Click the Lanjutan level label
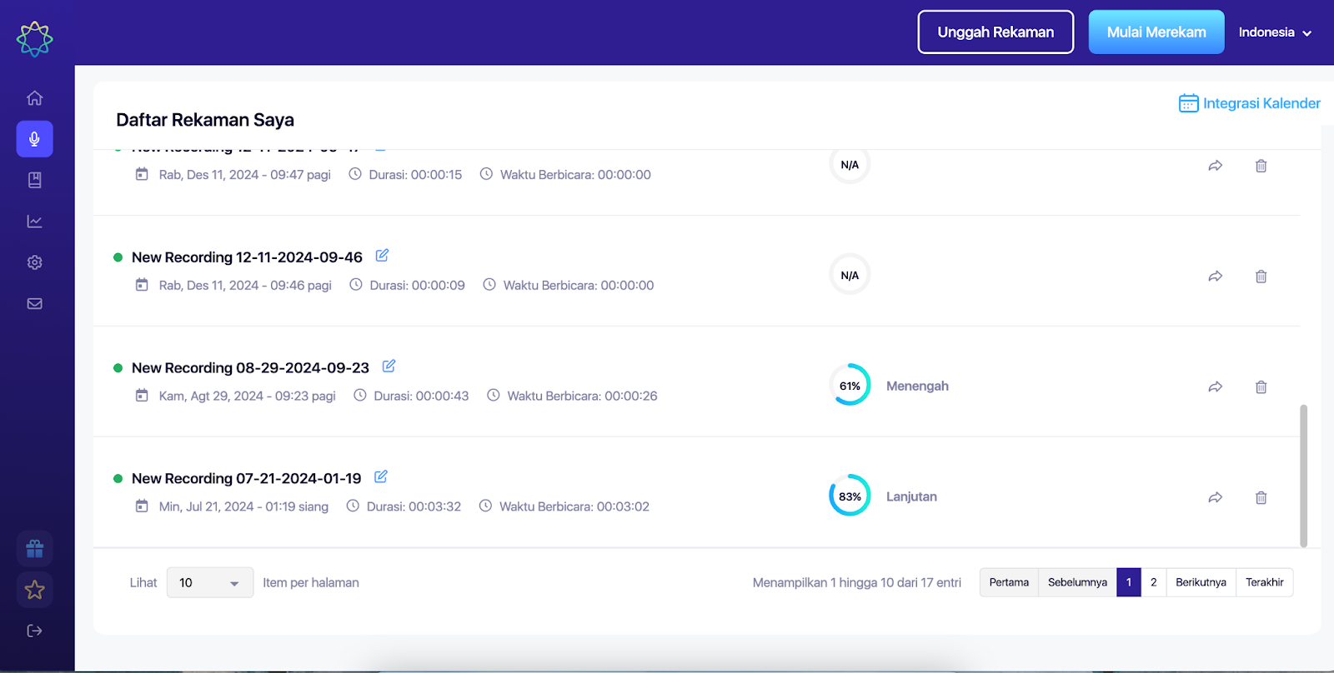Screen dimensions: 1334x673 point(911,497)
